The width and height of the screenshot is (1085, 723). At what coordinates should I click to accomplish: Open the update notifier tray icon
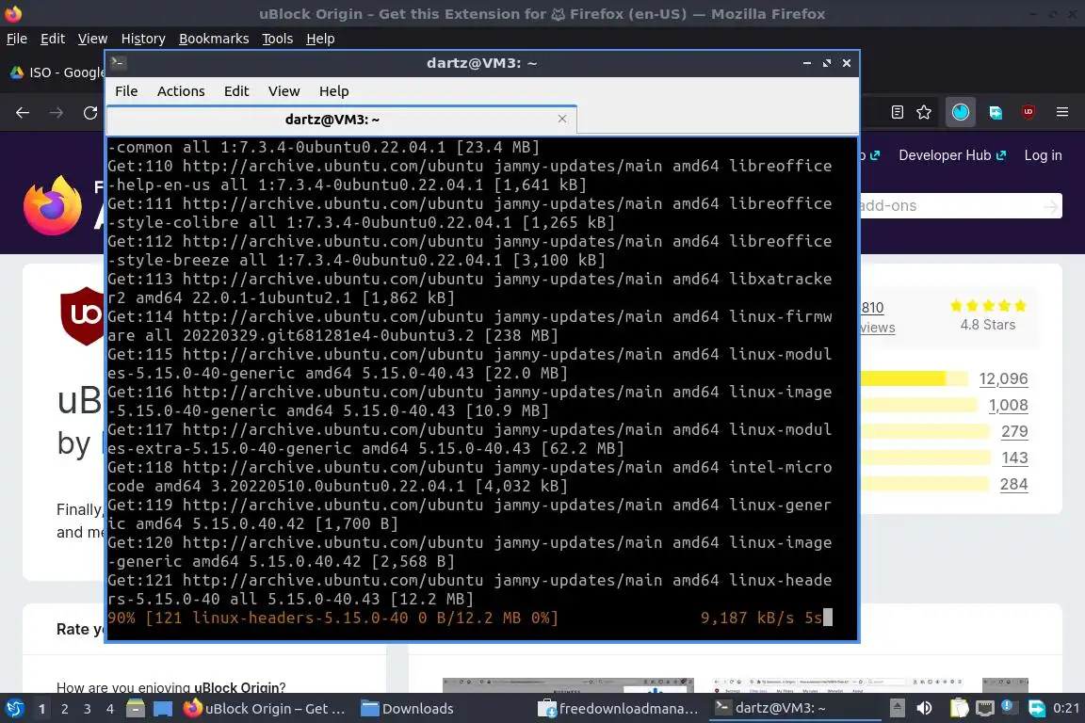coord(1008,707)
